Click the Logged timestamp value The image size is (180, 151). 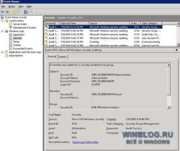[137, 119]
